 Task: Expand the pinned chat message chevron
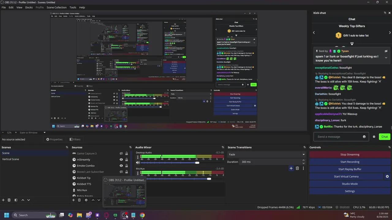(x=386, y=57)
